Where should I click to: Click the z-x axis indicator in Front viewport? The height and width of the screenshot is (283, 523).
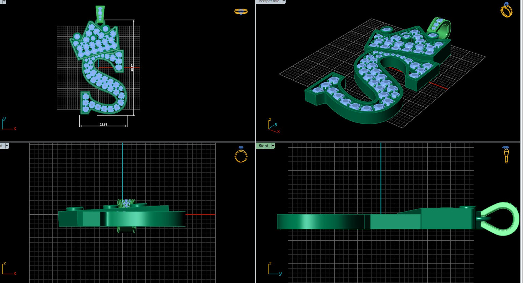[x=9, y=269]
